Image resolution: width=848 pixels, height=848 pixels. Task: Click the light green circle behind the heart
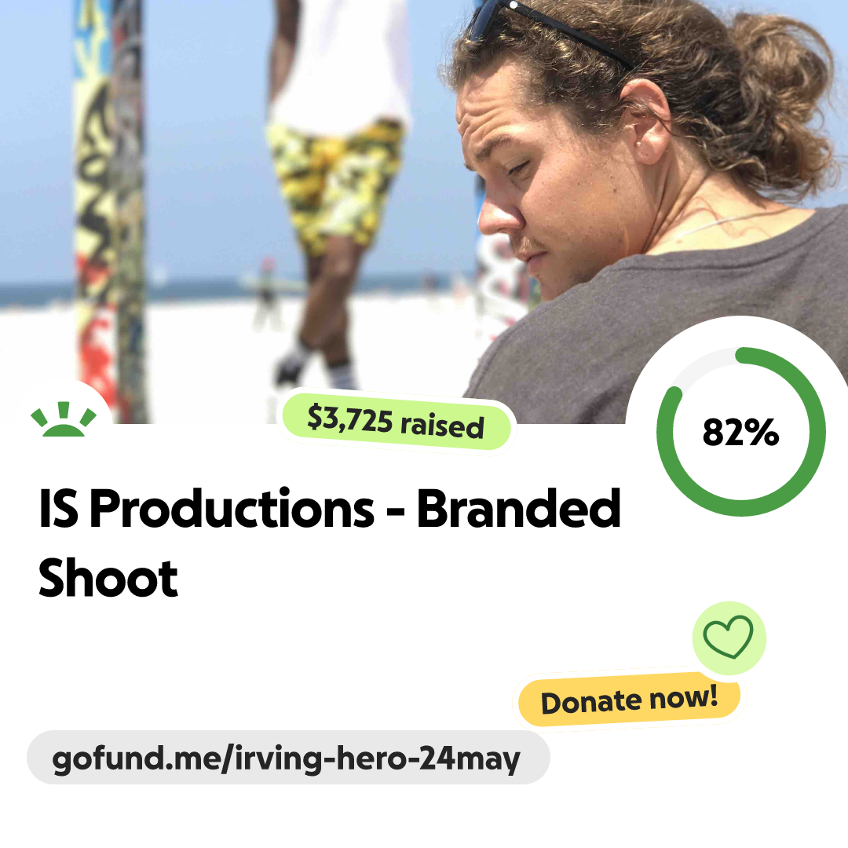click(729, 638)
